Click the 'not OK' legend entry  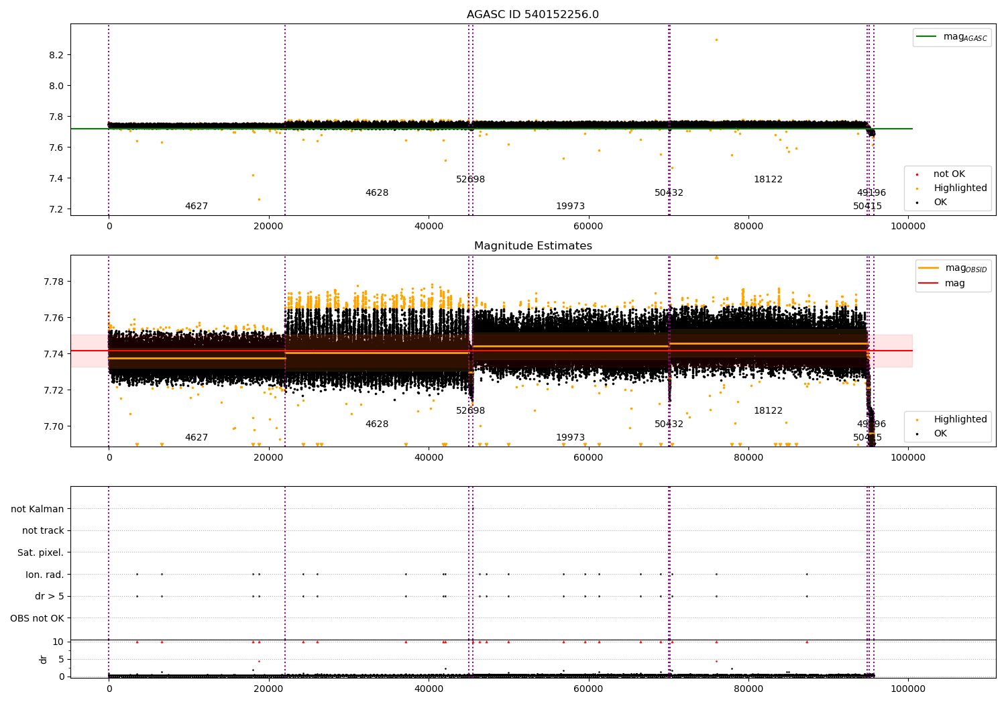(942, 174)
